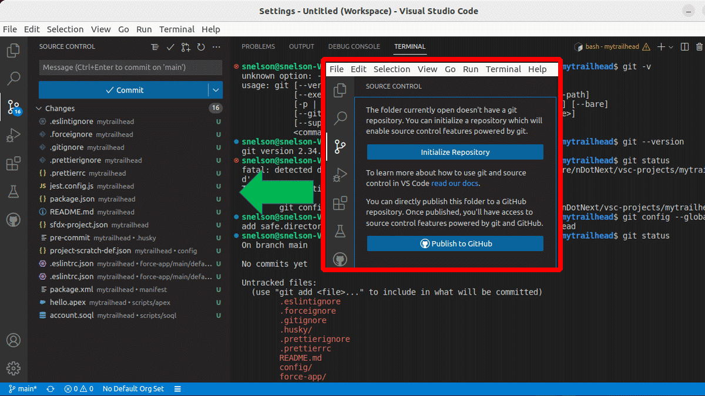Click the blue Commit button
This screenshot has width=705, height=396.
tap(123, 90)
